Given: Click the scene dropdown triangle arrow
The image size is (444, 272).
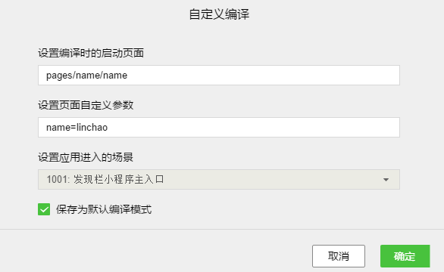Looking at the screenshot, I should [x=386, y=180].
